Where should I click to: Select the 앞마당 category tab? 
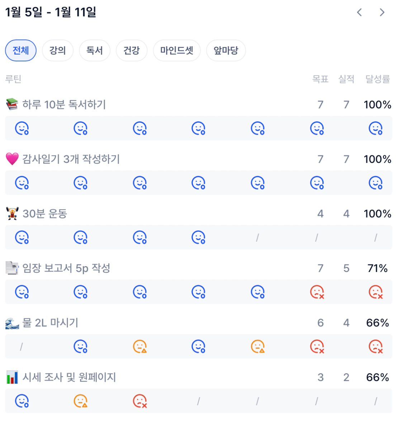tap(226, 51)
